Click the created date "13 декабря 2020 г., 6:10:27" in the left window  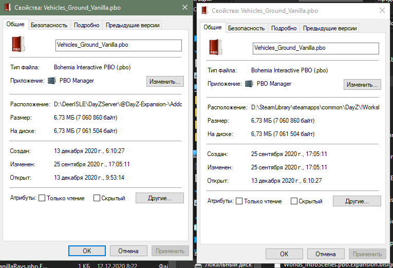click(x=89, y=151)
